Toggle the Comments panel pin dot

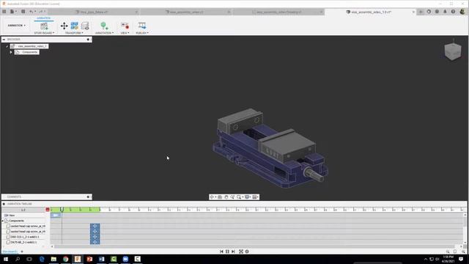point(88,197)
